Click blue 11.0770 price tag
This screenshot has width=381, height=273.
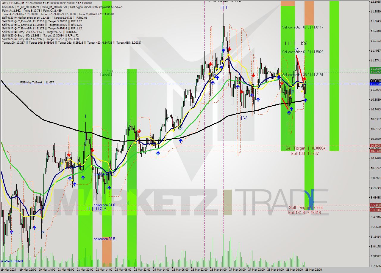tap(375, 84)
